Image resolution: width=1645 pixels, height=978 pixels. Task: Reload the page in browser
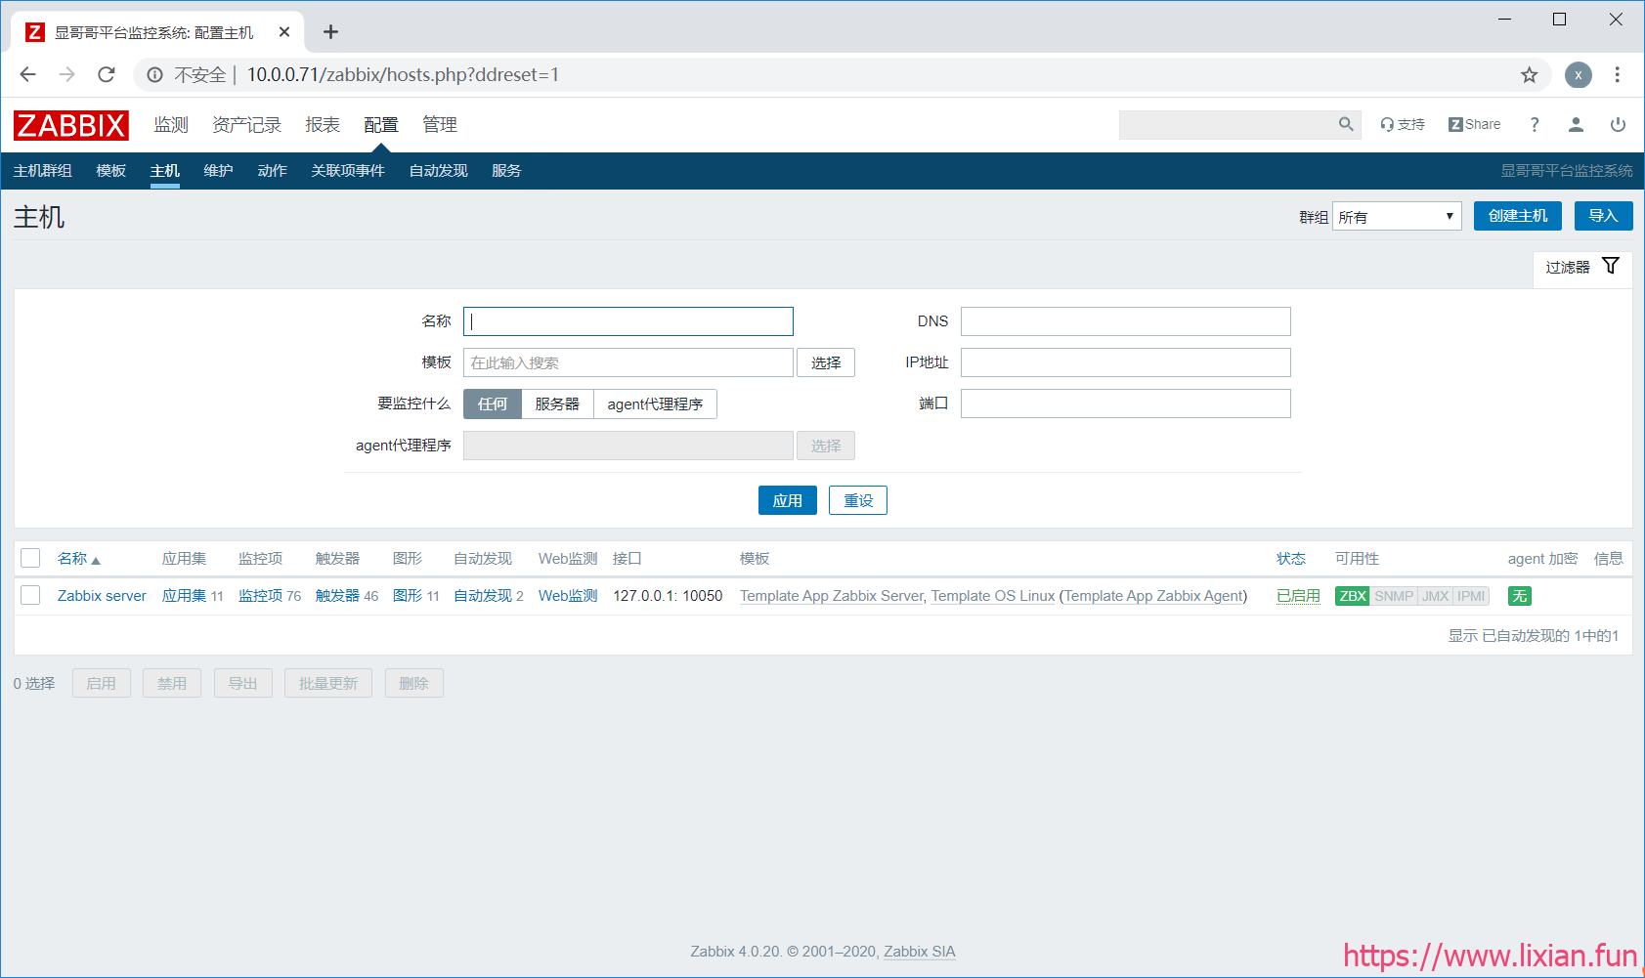[107, 74]
